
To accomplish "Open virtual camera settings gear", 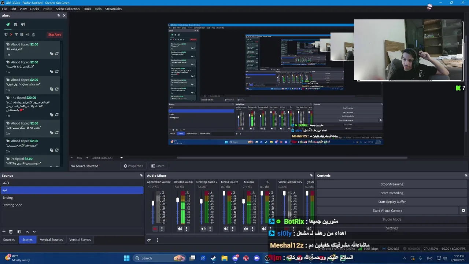I will click(x=463, y=210).
